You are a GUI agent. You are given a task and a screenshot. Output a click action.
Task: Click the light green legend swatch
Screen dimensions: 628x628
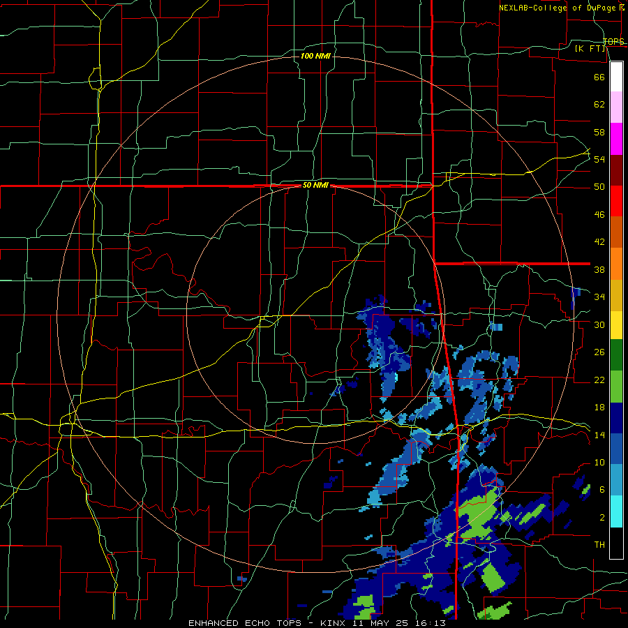[616, 387]
